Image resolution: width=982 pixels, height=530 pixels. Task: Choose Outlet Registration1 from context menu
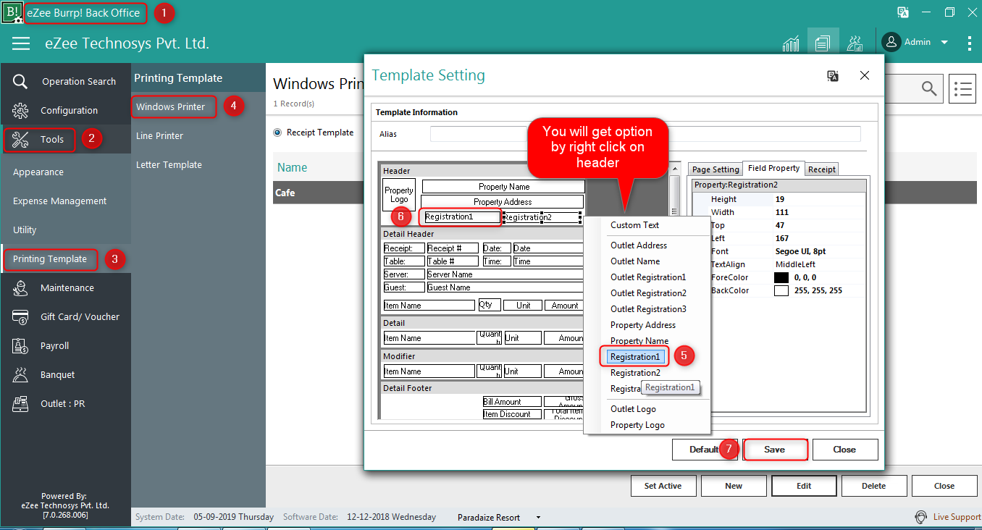tap(648, 277)
